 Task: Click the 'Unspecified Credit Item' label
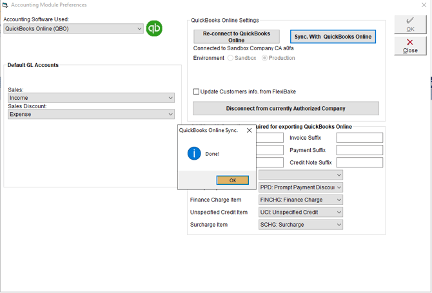pos(219,212)
